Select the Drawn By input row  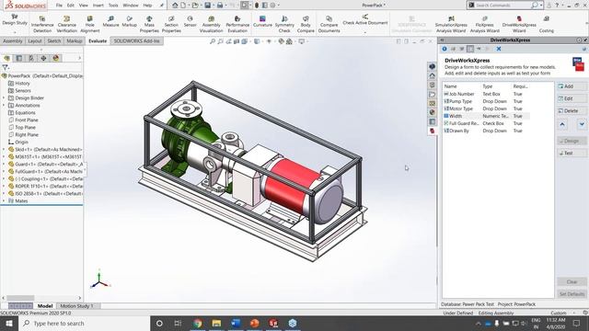[486, 131]
